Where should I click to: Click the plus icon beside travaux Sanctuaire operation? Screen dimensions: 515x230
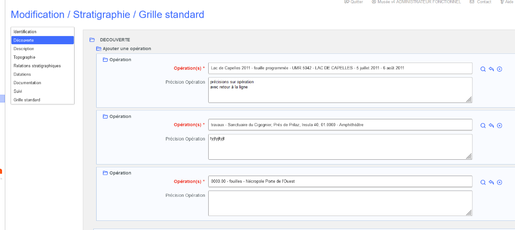pyautogui.click(x=500, y=126)
